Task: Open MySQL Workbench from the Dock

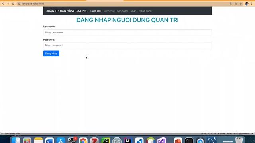Action: click(212, 140)
